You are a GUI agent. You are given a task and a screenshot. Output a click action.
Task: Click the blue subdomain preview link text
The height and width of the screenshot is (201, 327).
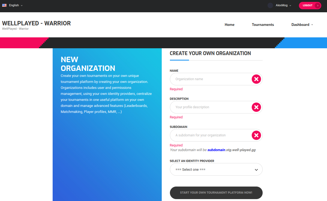216,150
